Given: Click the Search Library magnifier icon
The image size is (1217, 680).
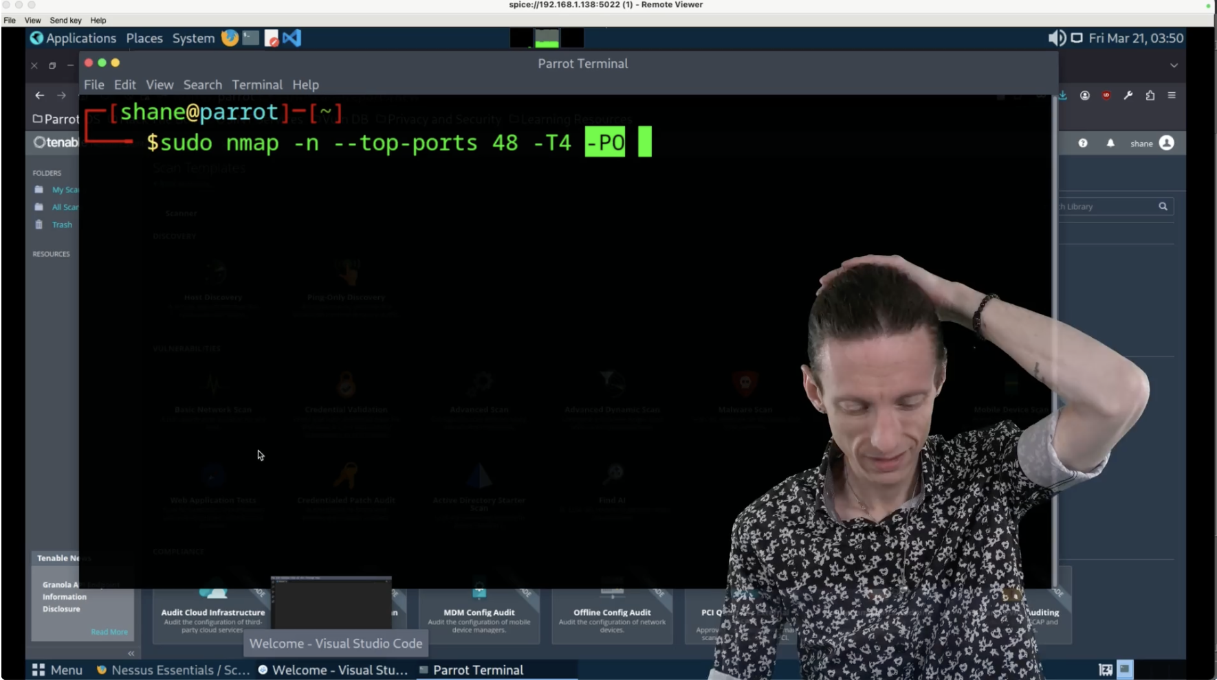Looking at the screenshot, I should 1163,206.
